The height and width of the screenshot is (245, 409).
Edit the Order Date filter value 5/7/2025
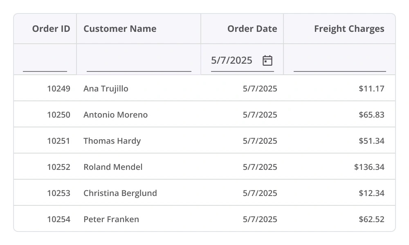pyautogui.click(x=232, y=60)
